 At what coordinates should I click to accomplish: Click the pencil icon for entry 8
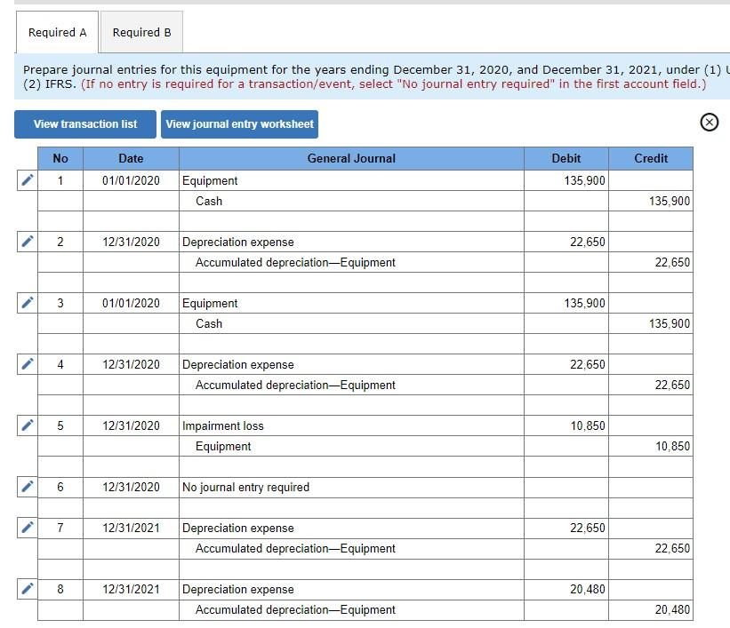[27, 588]
